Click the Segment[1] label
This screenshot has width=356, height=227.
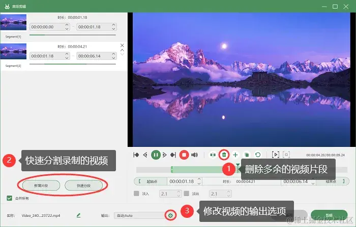(x=13, y=36)
